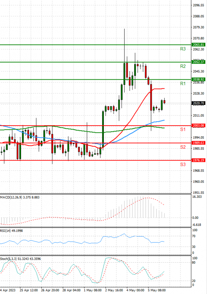
Task: Select the red S3 text marker
Action: (183, 165)
